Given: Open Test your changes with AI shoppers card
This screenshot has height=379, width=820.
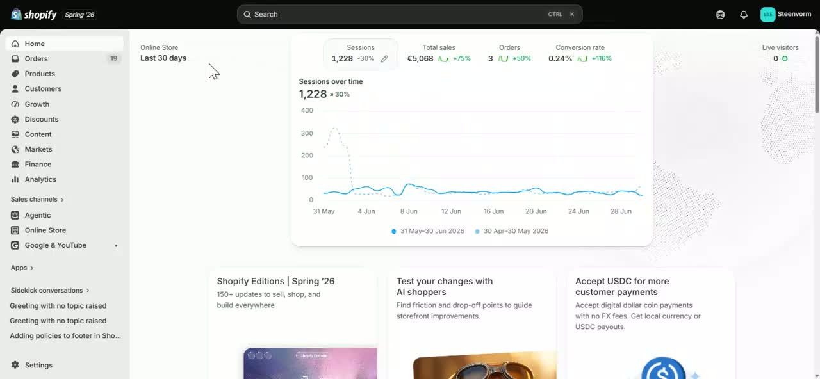Looking at the screenshot, I should tap(471, 323).
